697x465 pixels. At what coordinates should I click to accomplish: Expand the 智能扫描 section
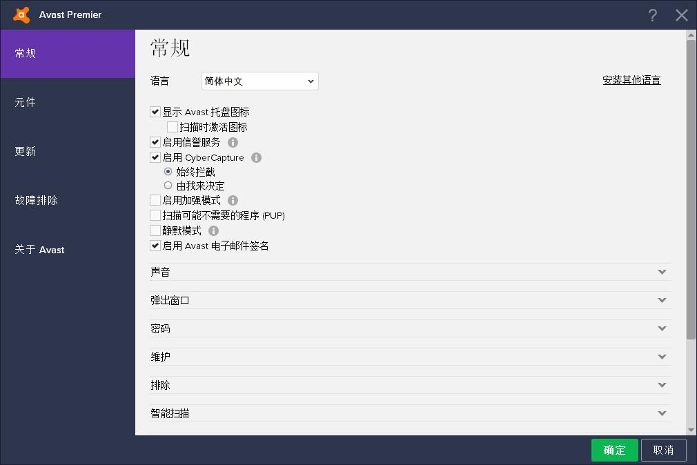click(x=411, y=413)
